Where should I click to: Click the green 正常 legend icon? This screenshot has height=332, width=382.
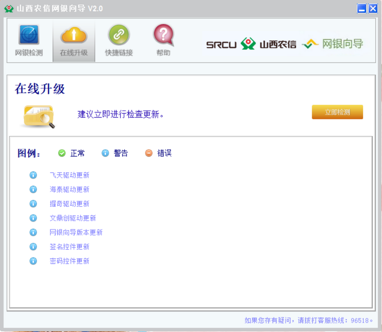[62, 153]
